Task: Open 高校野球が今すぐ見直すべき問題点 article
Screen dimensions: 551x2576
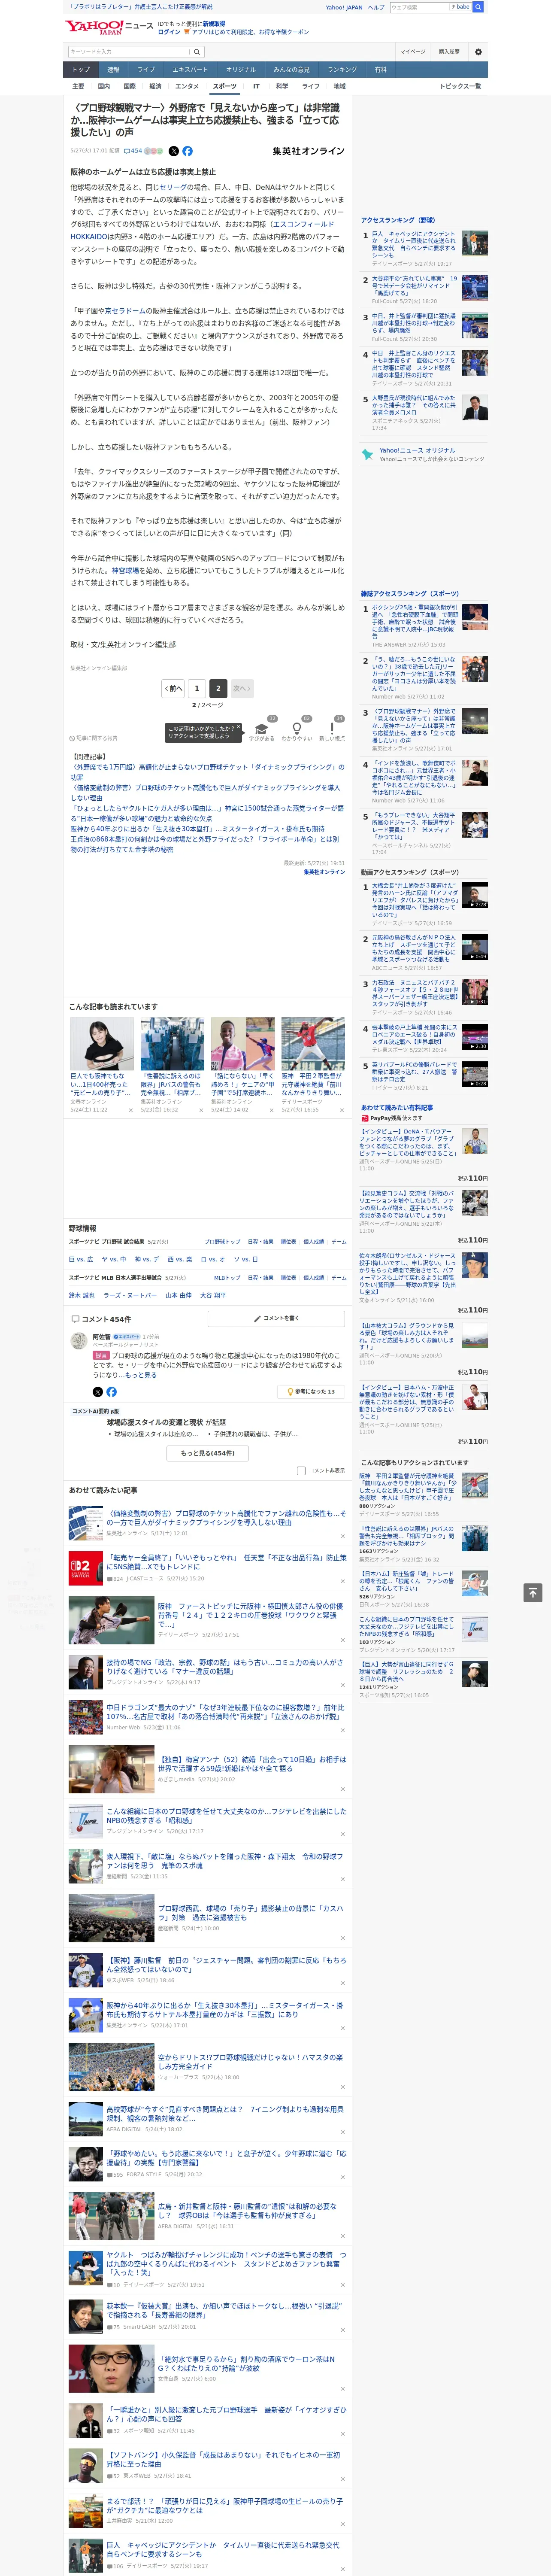Action: pyautogui.click(x=225, y=2113)
